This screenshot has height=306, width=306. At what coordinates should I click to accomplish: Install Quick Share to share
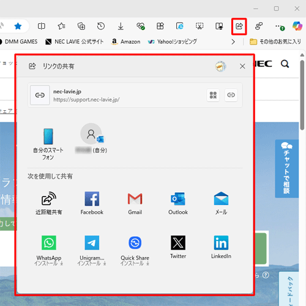coord(135,250)
